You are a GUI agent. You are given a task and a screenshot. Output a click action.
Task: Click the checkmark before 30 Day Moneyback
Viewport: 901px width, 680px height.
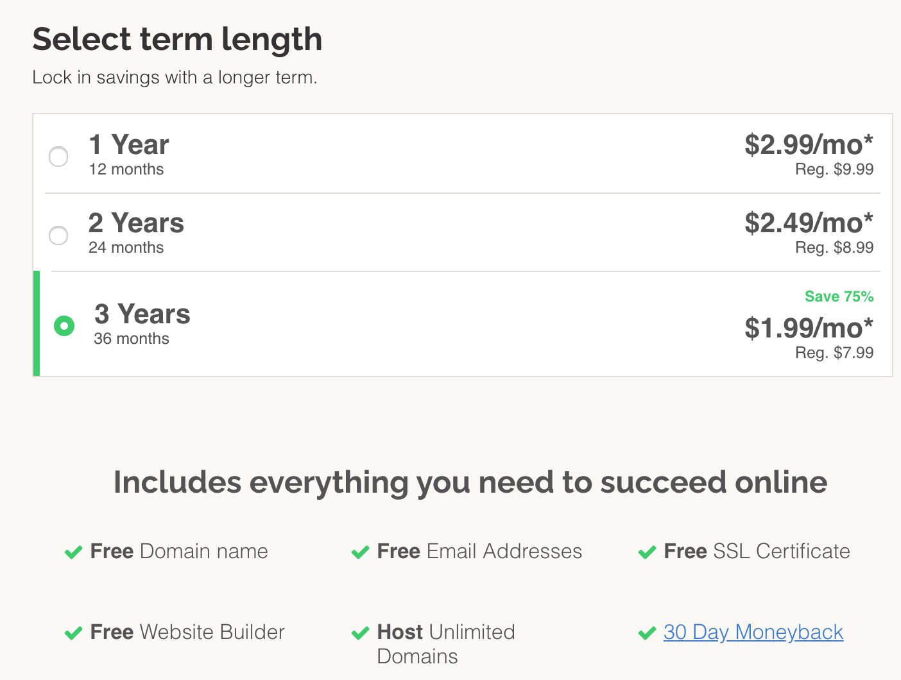click(x=647, y=633)
